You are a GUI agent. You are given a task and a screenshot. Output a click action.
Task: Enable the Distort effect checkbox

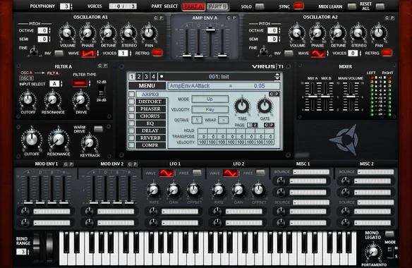tap(131, 102)
